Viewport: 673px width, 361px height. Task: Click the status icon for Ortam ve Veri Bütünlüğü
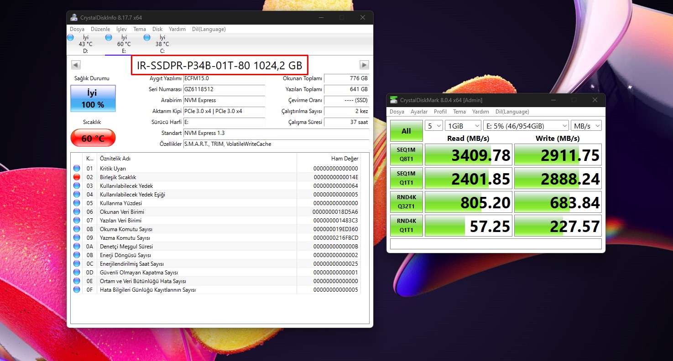tap(77, 281)
